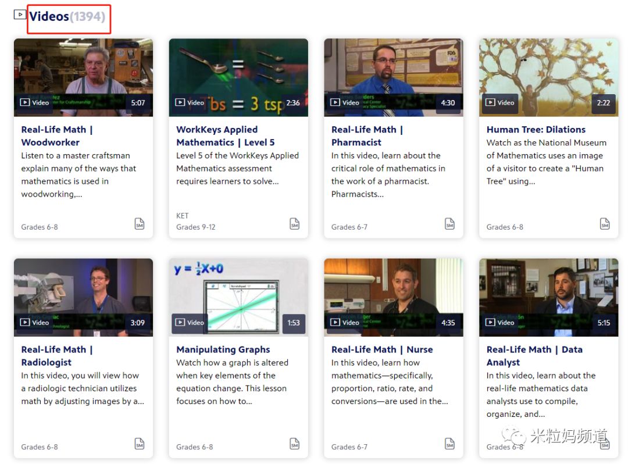The height and width of the screenshot is (464, 628).
Task: Click support materials icon on Radiologist card
Action: pos(140,444)
